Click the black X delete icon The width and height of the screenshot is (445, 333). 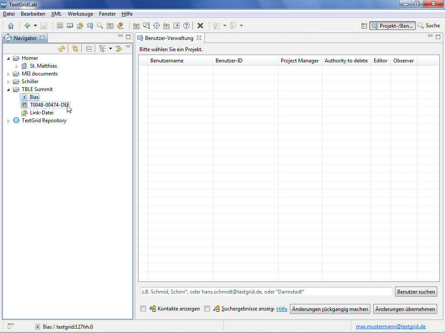[200, 26]
